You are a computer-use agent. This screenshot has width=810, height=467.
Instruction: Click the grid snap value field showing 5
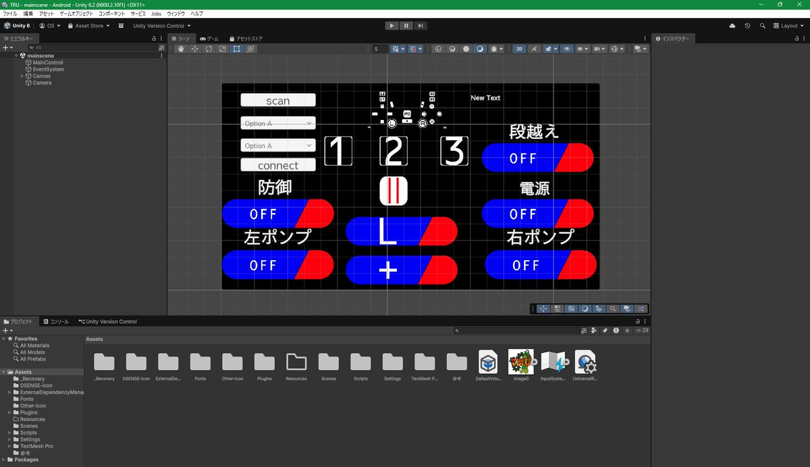pos(381,49)
